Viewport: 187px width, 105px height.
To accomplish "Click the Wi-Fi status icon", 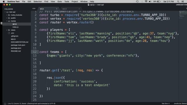I will coord(146,1).
